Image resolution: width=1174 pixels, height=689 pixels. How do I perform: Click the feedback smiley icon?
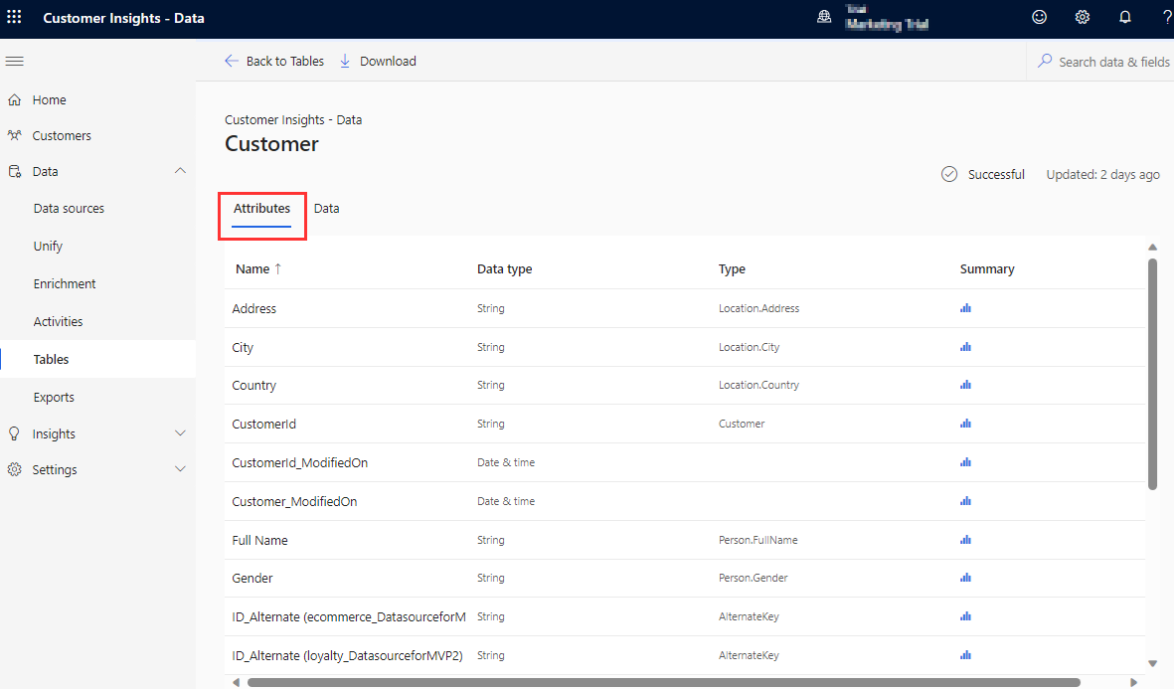(x=1040, y=17)
